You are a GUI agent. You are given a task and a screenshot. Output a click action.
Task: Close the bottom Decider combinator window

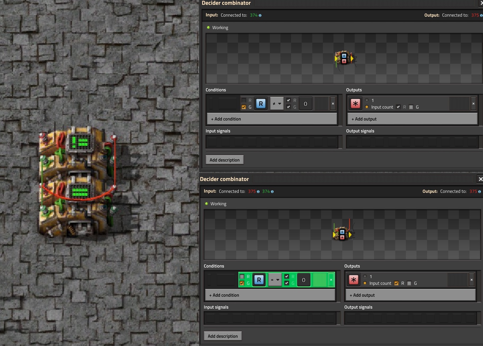pos(480,179)
